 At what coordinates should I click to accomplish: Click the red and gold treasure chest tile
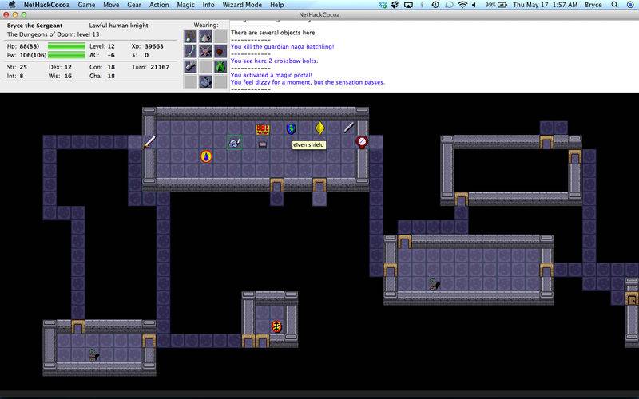click(x=263, y=129)
